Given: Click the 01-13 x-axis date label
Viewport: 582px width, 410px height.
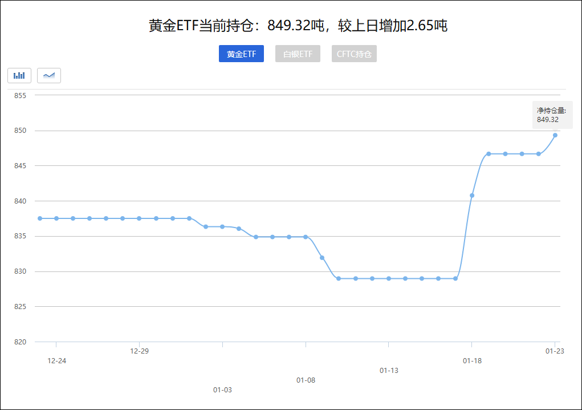Looking at the screenshot, I should (389, 371).
